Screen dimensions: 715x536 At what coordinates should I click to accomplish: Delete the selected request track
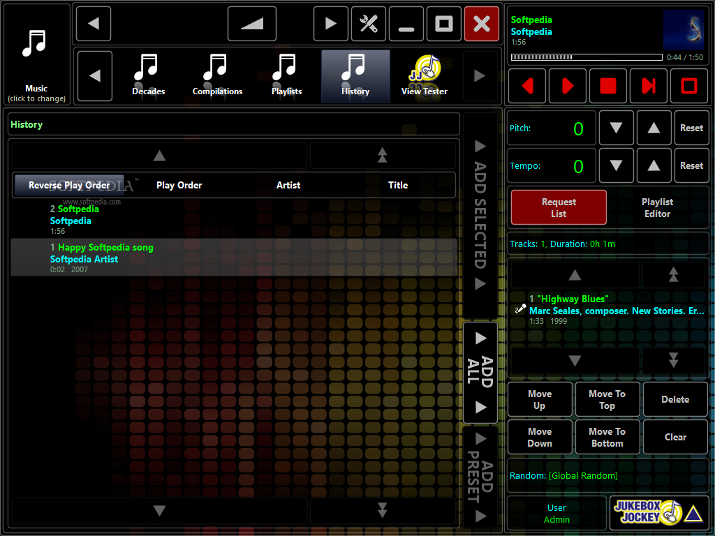click(675, 399)
